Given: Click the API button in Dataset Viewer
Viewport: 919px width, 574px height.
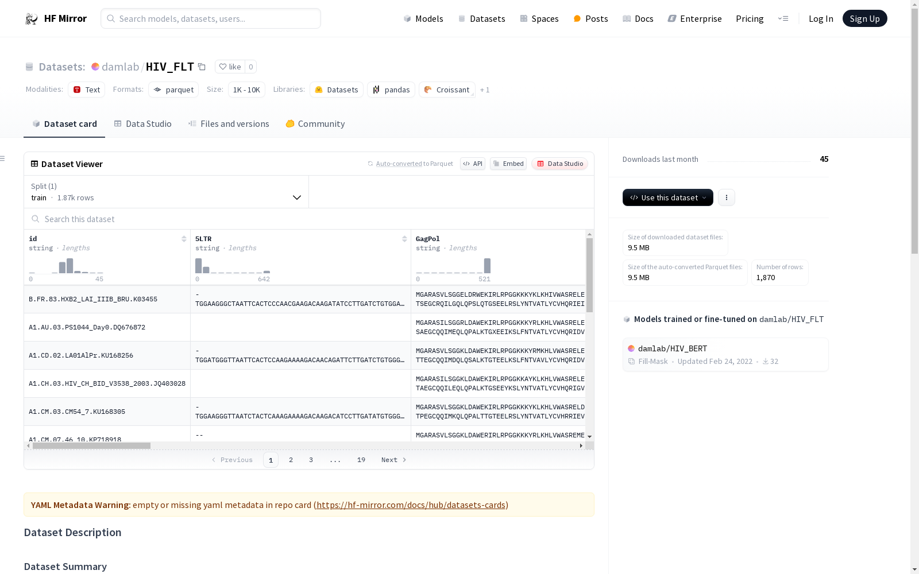Looking at the screenshot, I should [x=473, y=164].
